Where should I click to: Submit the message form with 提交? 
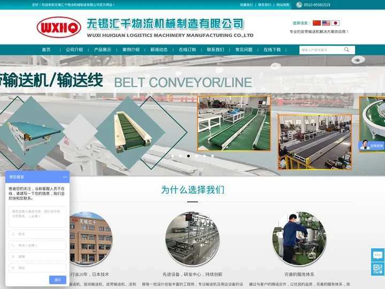(58, 279)
